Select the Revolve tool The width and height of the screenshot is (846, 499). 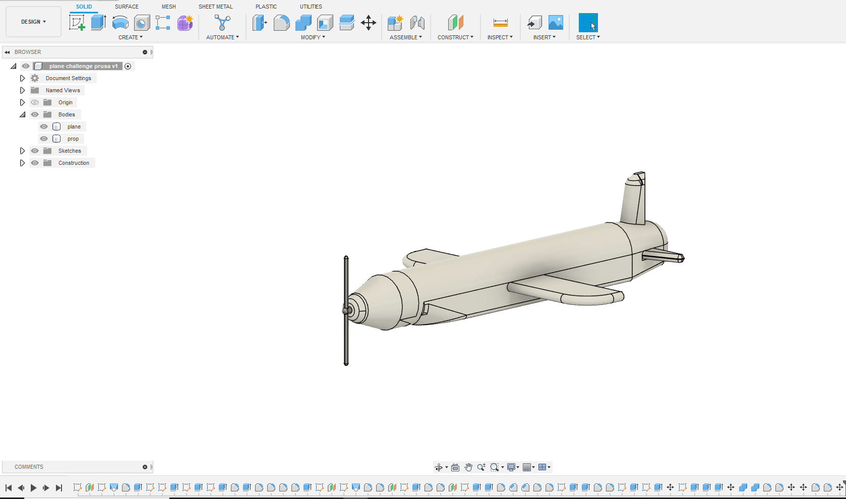(x=120, y=23)
